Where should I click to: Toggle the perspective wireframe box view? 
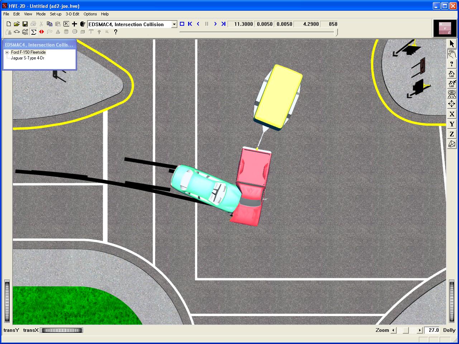452,144
